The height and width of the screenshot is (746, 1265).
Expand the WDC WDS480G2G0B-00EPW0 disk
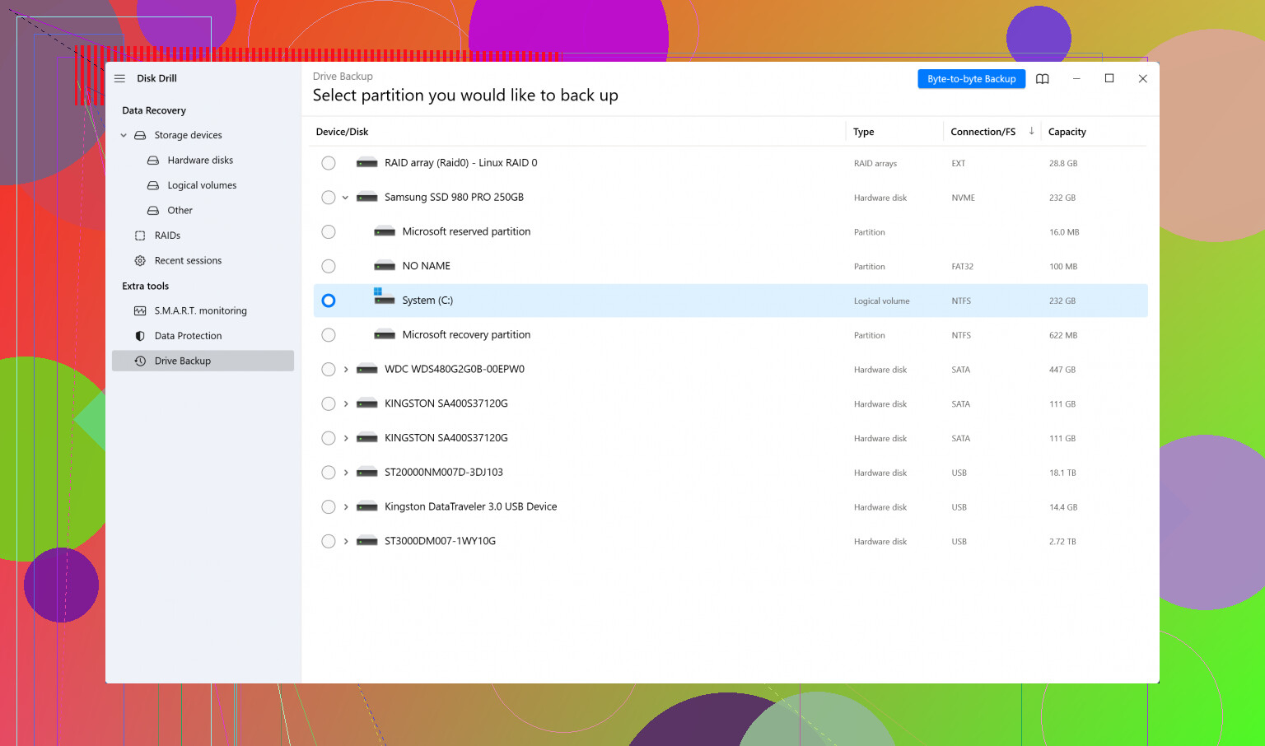click(x=346, y=370)
